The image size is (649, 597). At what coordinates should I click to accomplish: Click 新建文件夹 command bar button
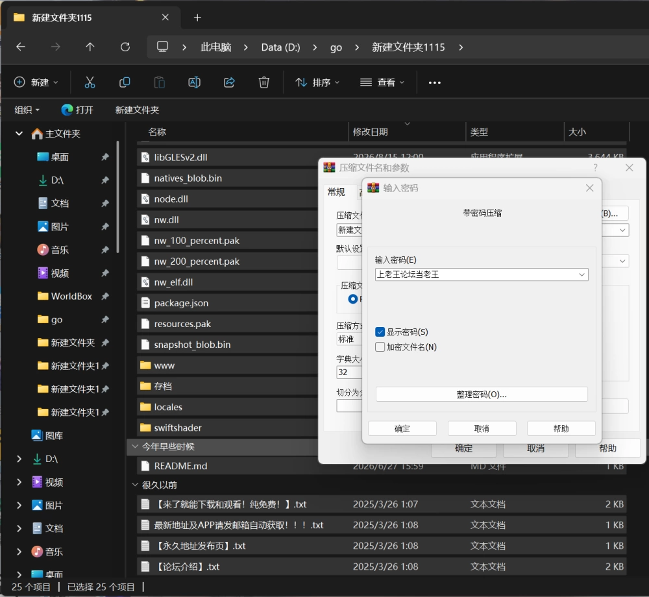point(137,110)
